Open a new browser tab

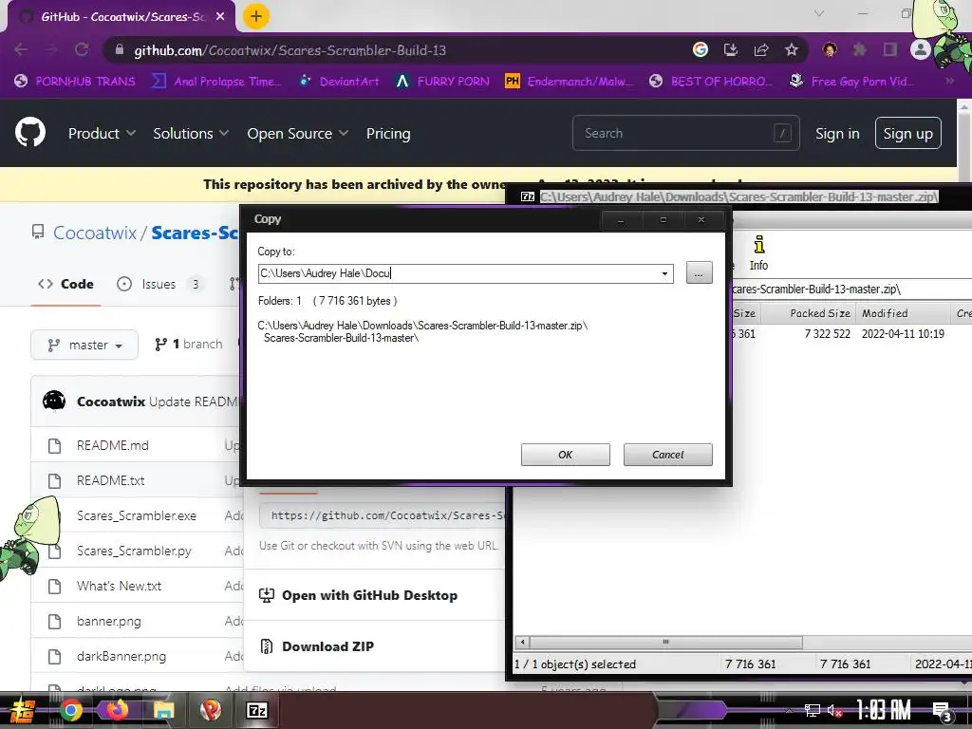tap(256, 16)
